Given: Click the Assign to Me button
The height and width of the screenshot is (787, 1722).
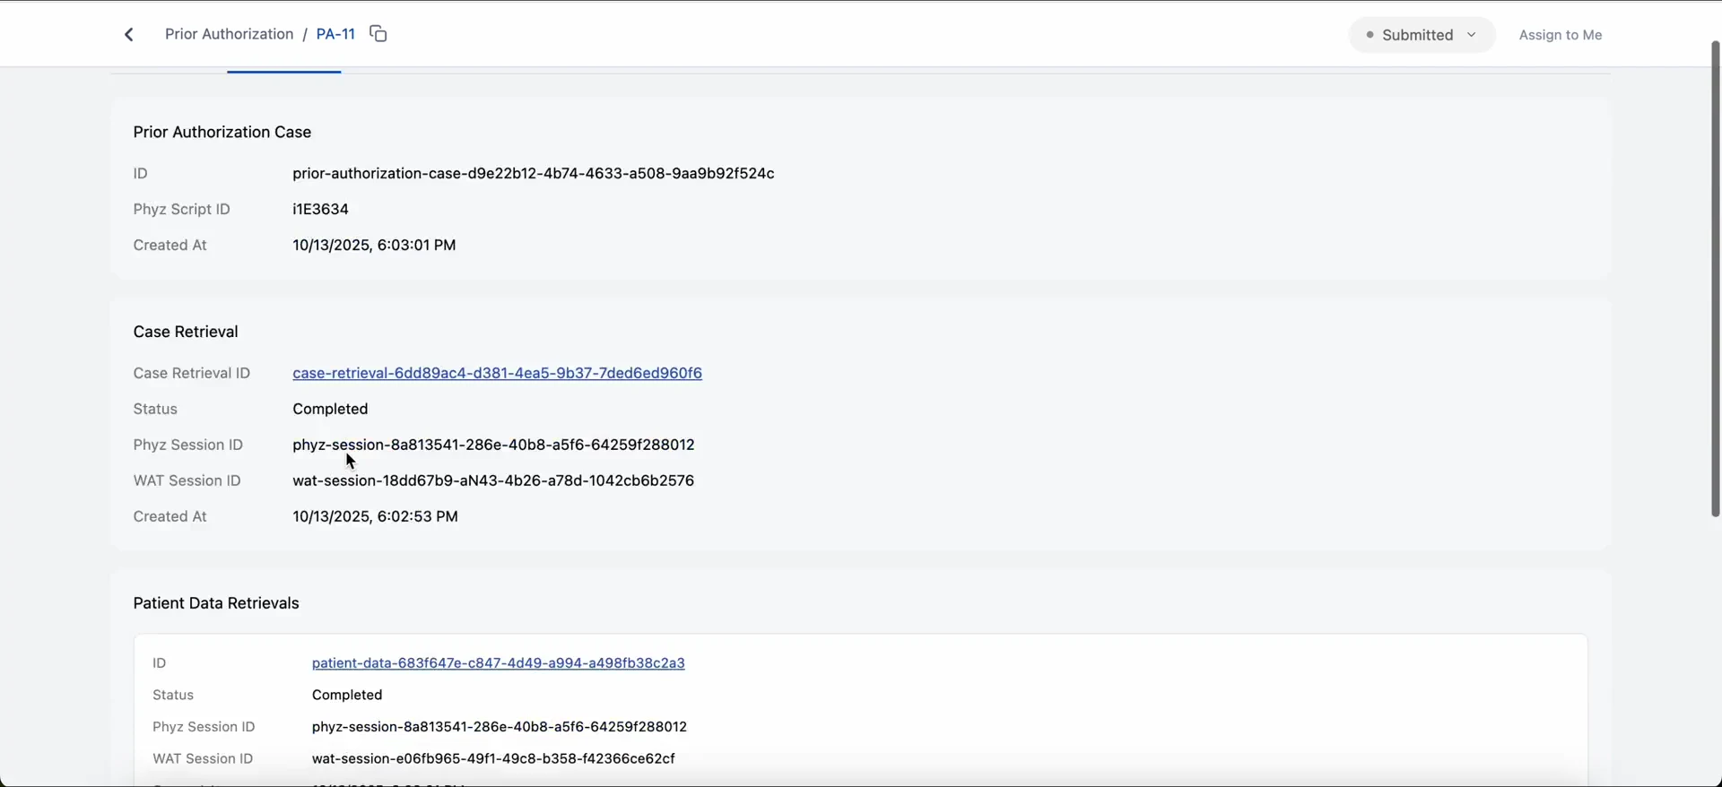Looking at the screenshot, I should pos(1561,35).
